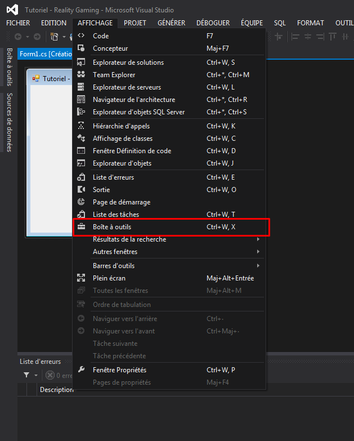Expand the Résultats de la recherche submenu
This screenshot has height=441, width=354.
(258, 239)
